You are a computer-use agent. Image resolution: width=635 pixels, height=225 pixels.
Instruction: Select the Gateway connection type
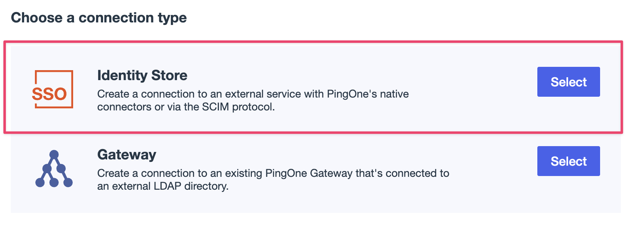[x=569, y=161]
